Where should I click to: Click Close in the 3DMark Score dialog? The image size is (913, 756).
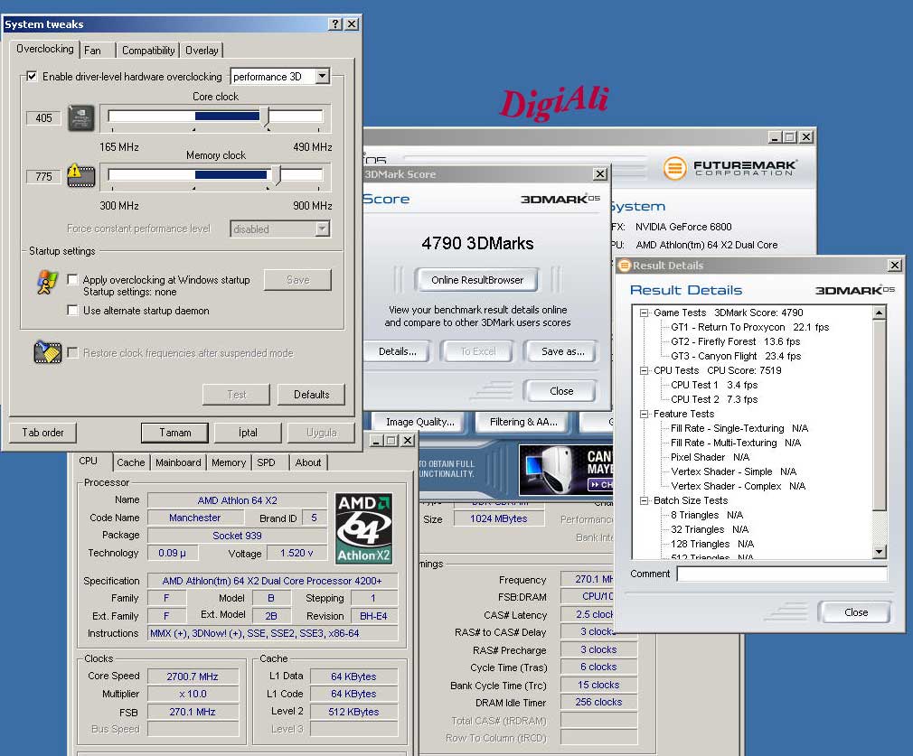[560, 391]
